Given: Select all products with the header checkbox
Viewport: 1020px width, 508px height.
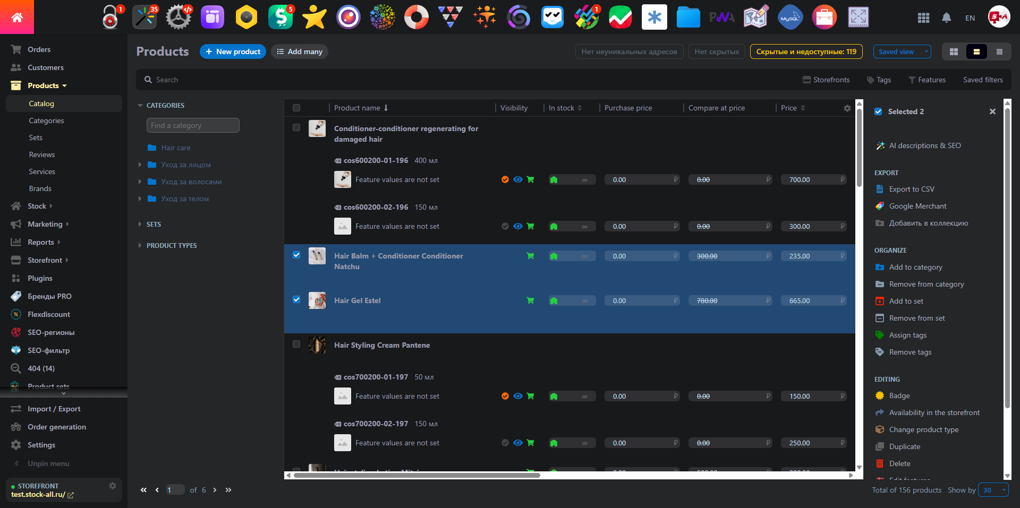Looking at the screenshot, I should tap(296, 108).
